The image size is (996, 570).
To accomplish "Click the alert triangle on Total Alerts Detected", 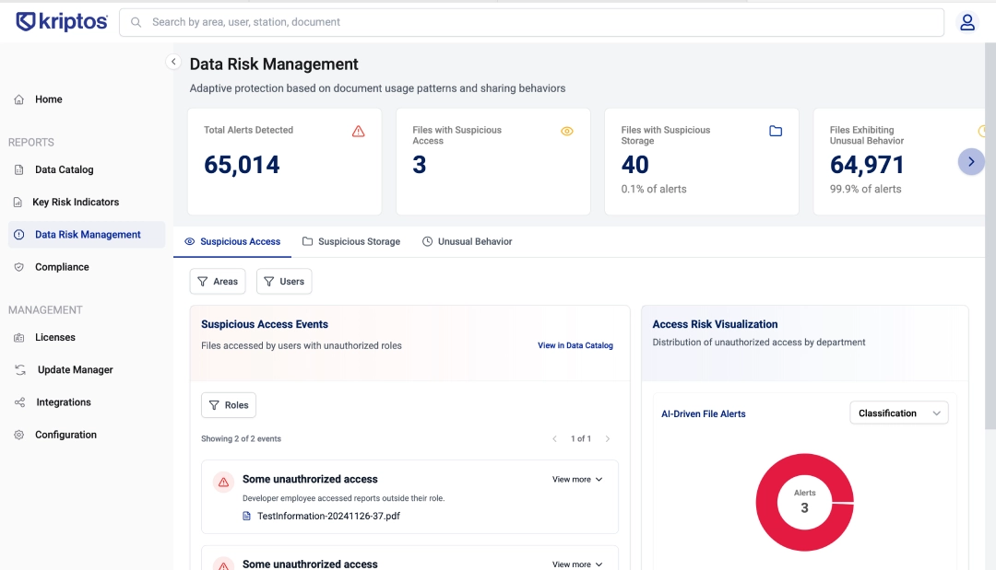I will tap(359, 131).
